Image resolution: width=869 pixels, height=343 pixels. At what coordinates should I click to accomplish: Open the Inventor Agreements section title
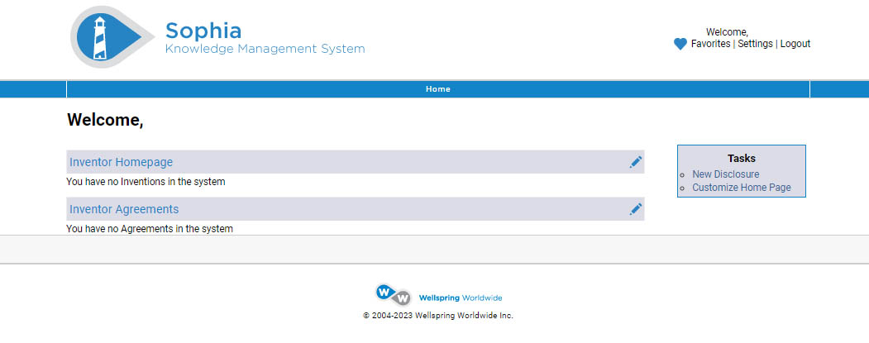(124, 209)
